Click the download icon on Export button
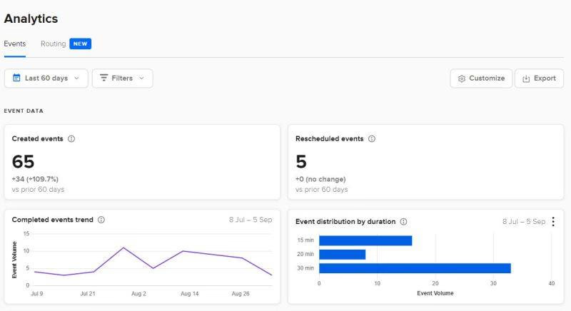This screenshot has height=311, width=571. pyautogui.click(x=526, y=78)
